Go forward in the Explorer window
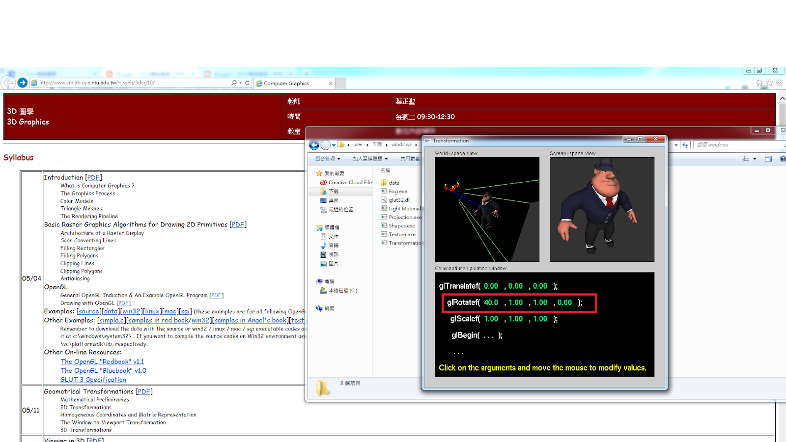The height and width of the screenshot is (442, 786). pyautogui.click(x=325, y=145)
